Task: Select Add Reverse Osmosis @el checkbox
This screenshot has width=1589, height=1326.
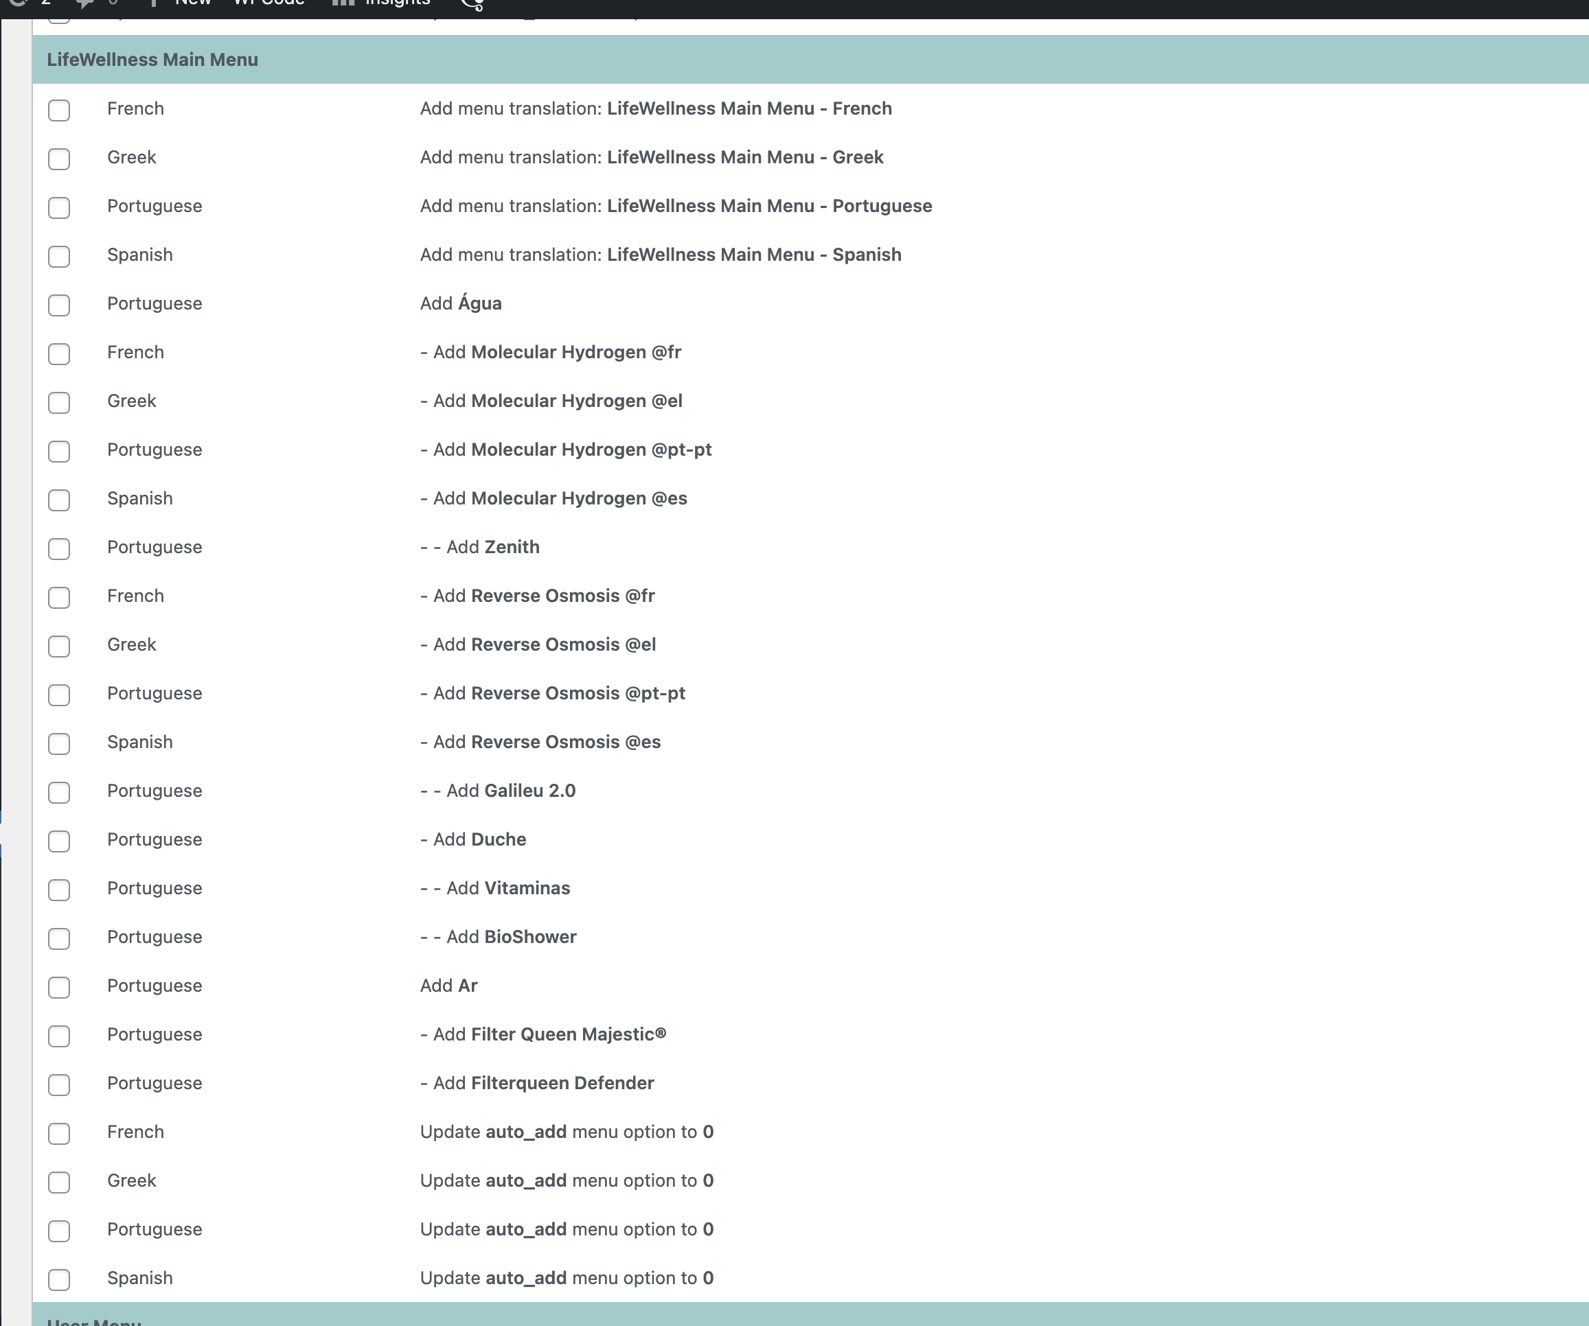Action: point(59,646)
